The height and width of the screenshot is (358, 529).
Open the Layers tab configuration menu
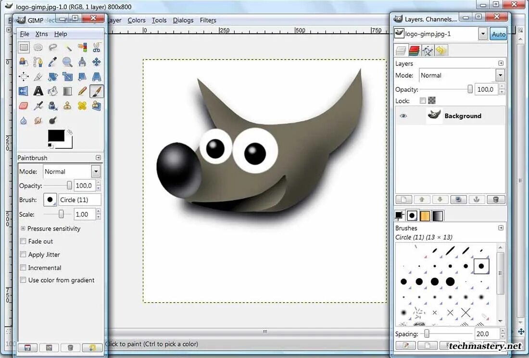coord(501,63)
